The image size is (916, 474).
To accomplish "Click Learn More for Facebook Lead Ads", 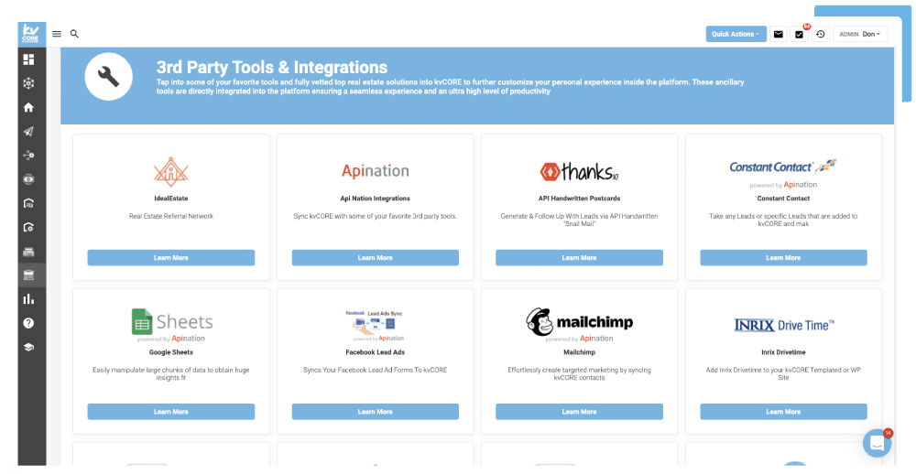I will (x=375, y=412).
